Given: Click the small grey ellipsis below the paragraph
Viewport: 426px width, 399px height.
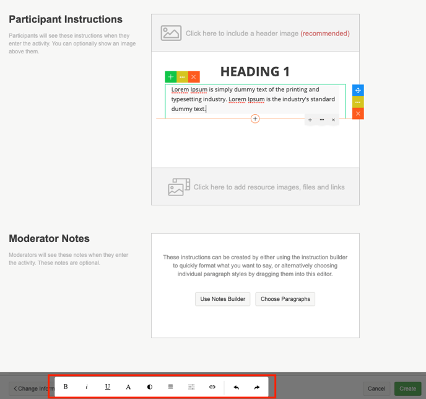Looking at the screenshot, I should point(322,120).
